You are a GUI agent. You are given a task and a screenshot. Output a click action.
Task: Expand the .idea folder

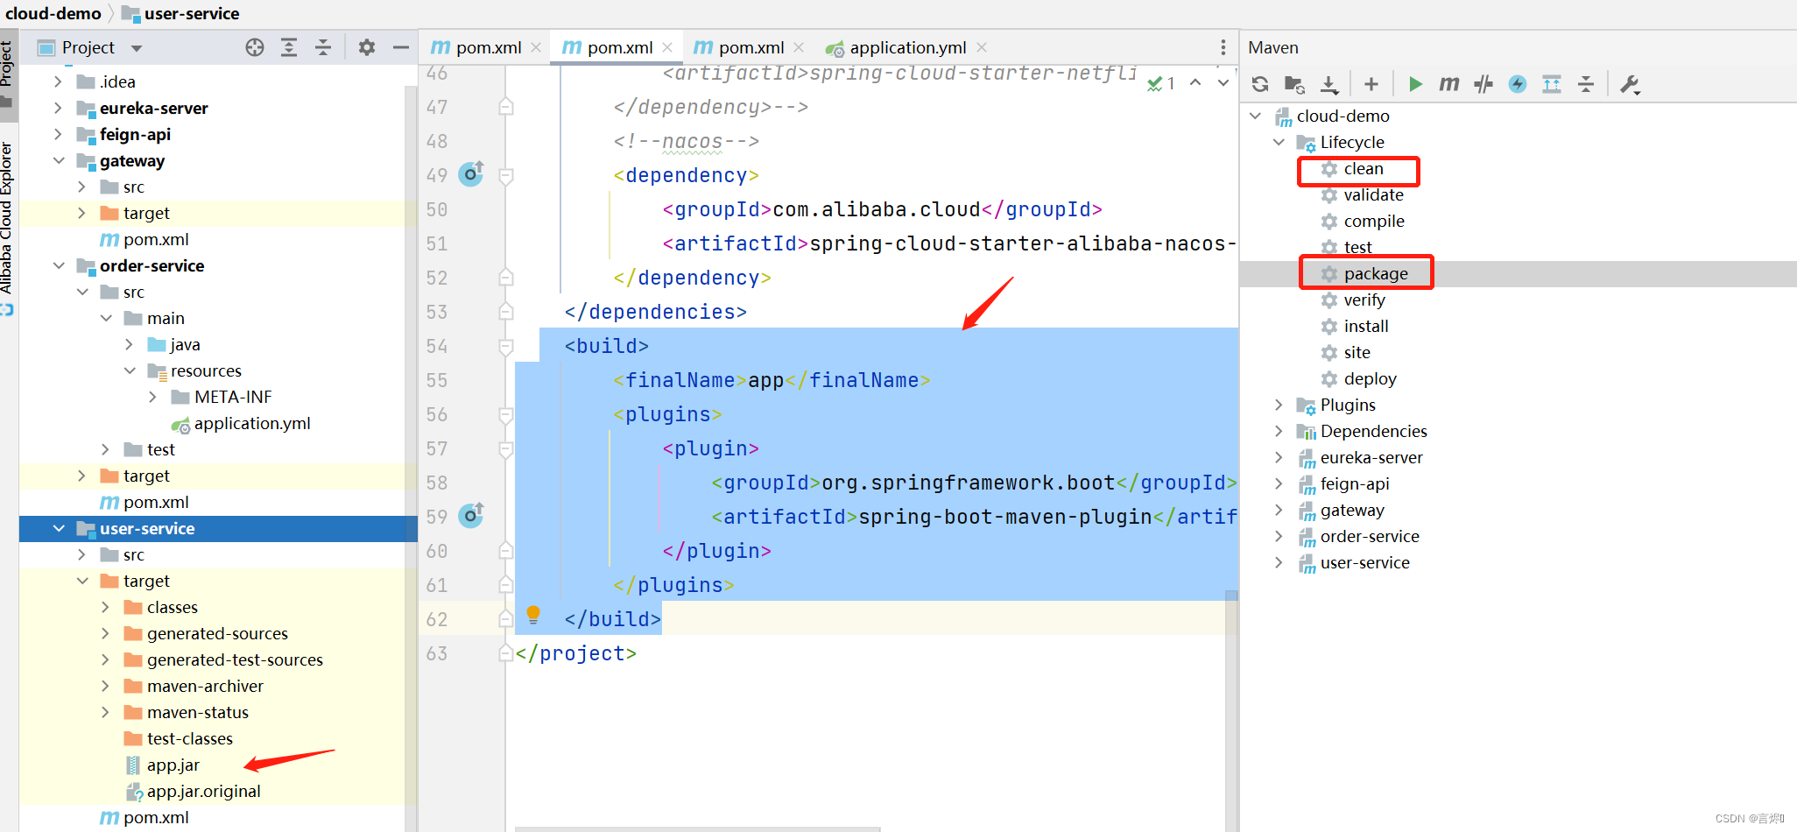(x=58, y=81)
